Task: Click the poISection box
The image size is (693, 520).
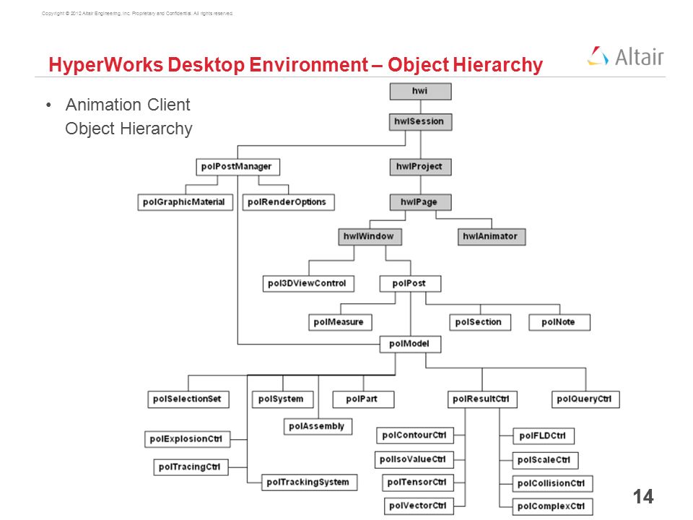Action: tap(480, 322)
